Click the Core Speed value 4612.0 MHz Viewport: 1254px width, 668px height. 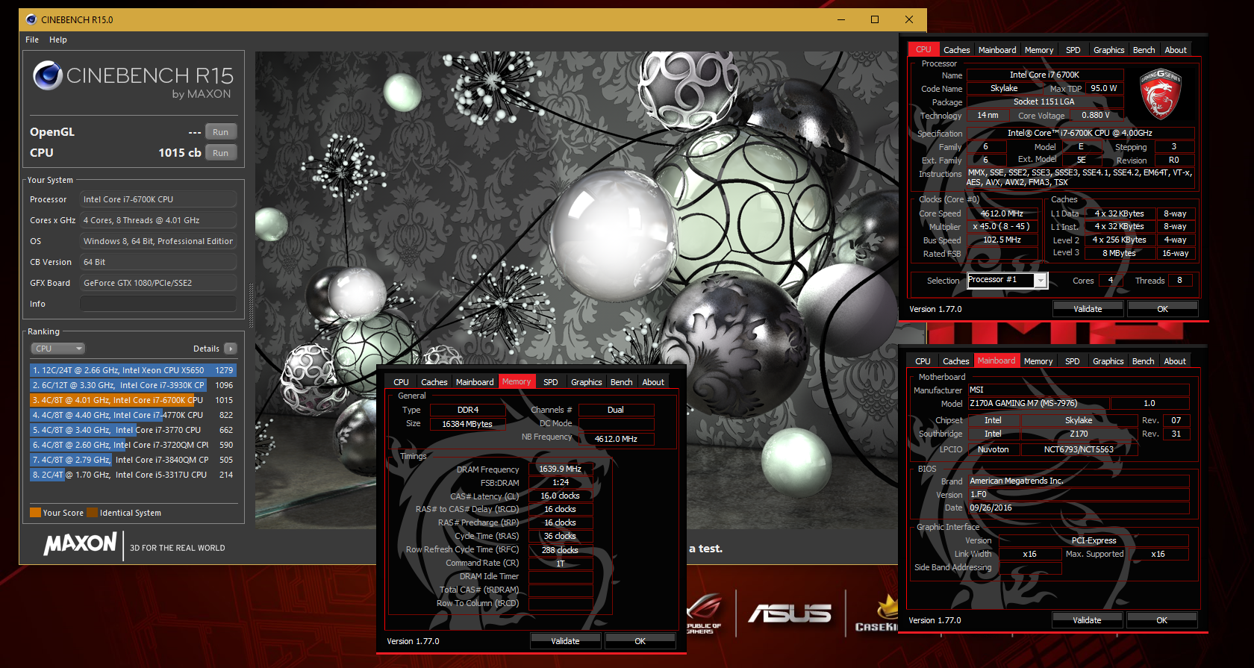pyautogui.click(x=1002, y=213)
